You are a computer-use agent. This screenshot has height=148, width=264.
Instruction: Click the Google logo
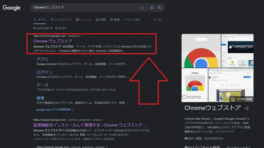12,8
